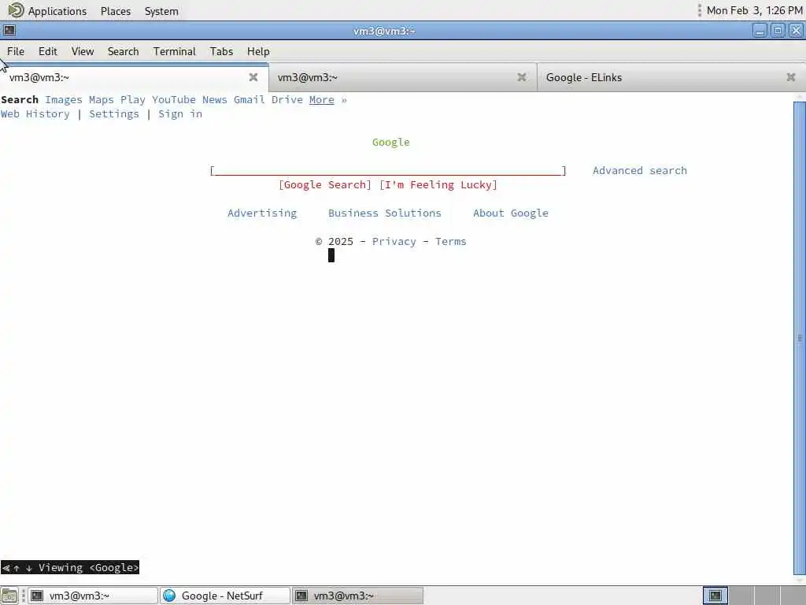The height and width of the screenshot is (605, 806).
Task: Close the second vm3@vm3:~ tab
Action: (x=521, y=77)
